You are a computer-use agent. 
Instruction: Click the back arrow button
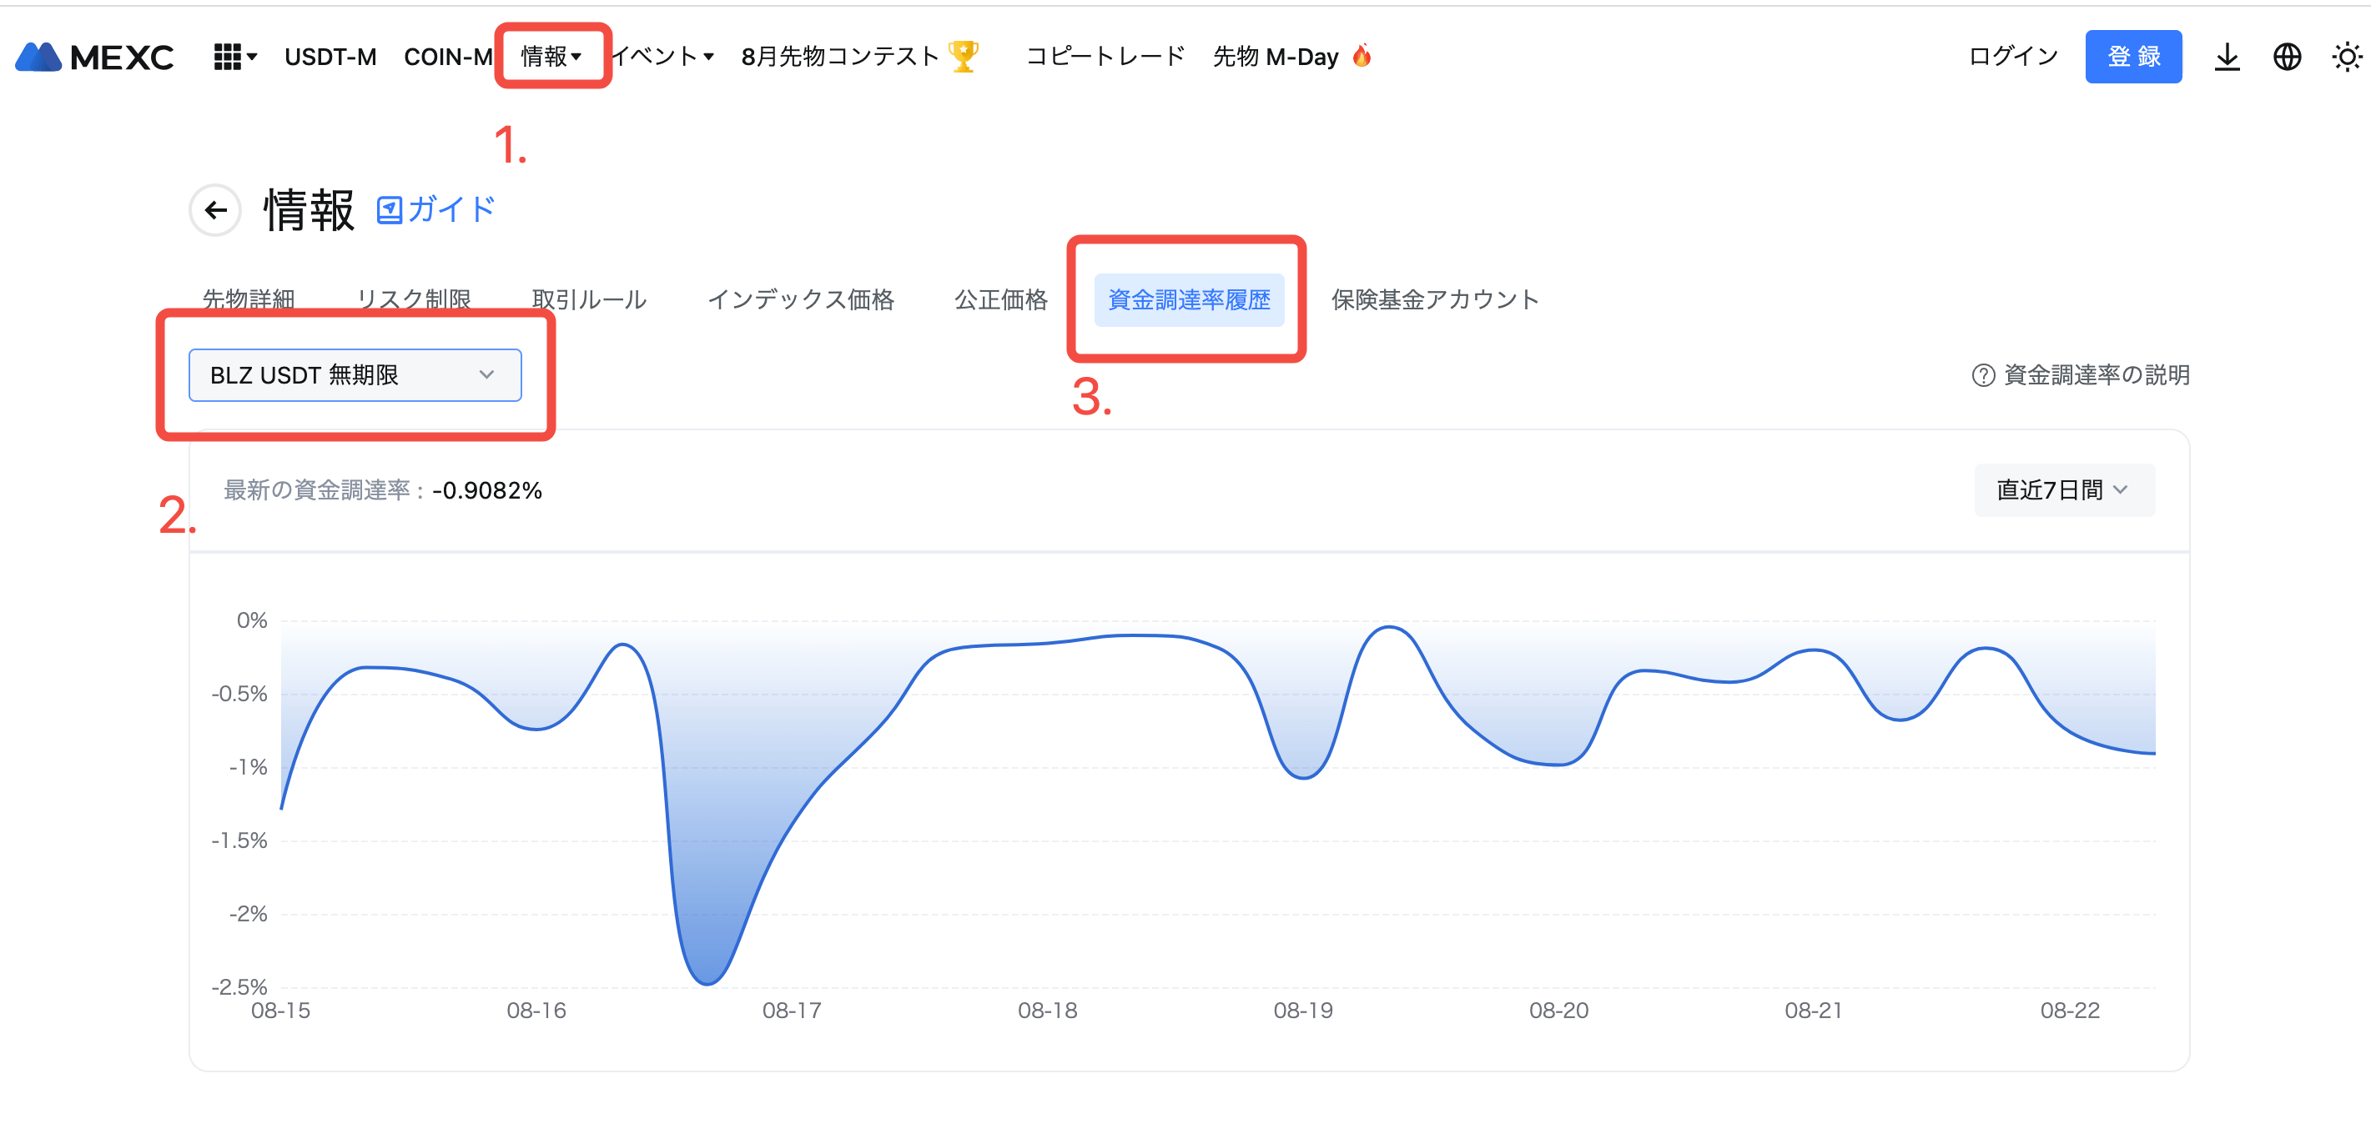click(215, 211)
